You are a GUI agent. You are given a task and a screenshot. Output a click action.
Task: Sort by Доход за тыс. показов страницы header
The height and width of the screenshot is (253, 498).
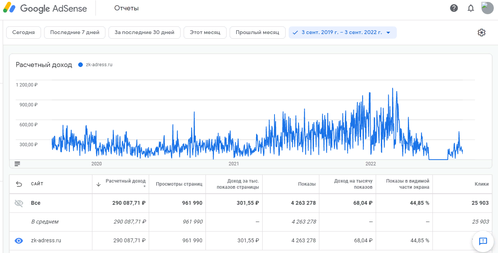[238, 184]
